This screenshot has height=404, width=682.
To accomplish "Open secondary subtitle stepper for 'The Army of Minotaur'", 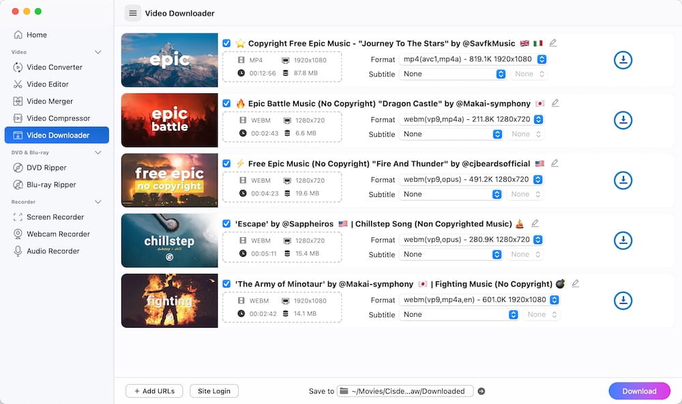I will [542, 315].
